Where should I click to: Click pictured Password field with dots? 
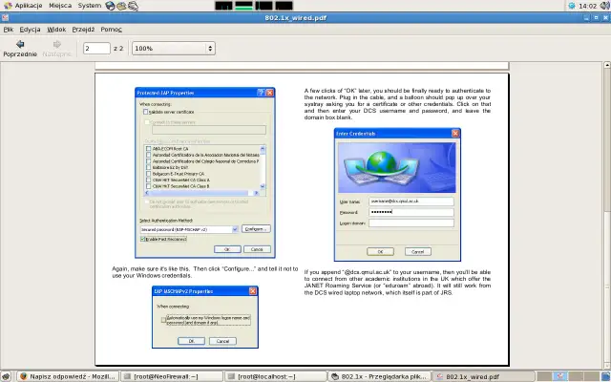[411, 212]
